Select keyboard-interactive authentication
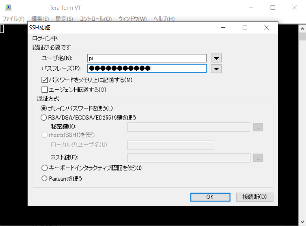The width and height of the screenshot is (306, 226). click(x=44, y=168)
